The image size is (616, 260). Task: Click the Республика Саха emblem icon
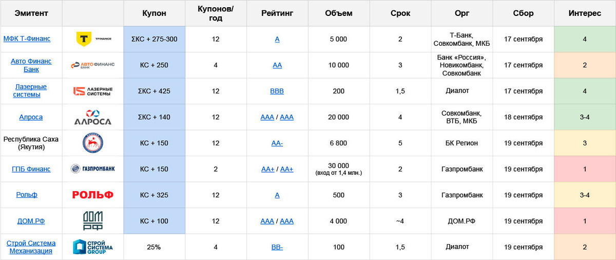[93, 143]
